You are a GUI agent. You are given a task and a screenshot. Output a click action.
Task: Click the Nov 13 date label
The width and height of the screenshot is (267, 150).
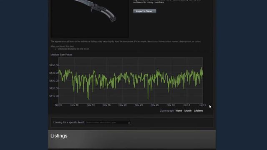91,105
